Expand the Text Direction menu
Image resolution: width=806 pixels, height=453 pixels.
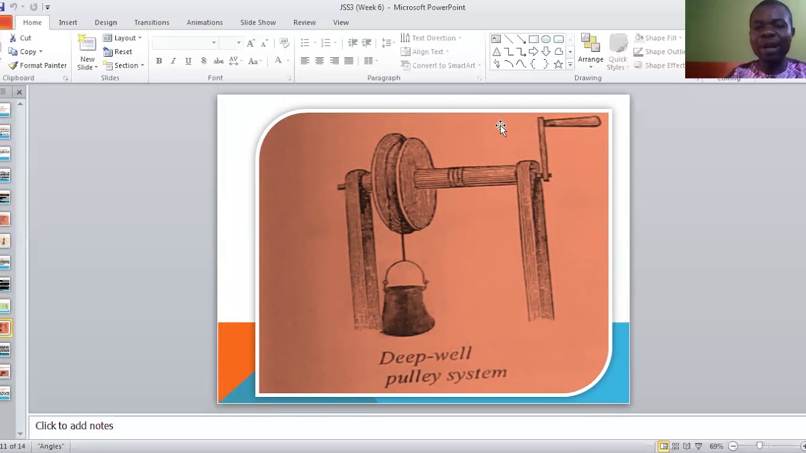[x=431, y=38]
